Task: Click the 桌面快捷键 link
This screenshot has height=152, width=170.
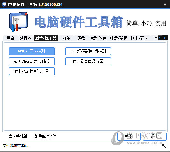Action: click(x=18, y=136)
